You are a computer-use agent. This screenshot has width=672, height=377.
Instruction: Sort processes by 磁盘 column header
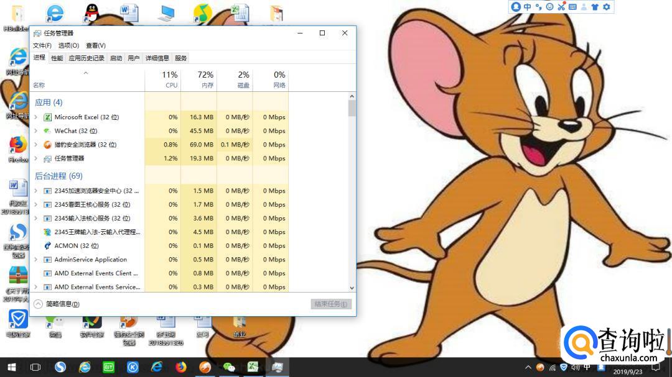[235, 79]
